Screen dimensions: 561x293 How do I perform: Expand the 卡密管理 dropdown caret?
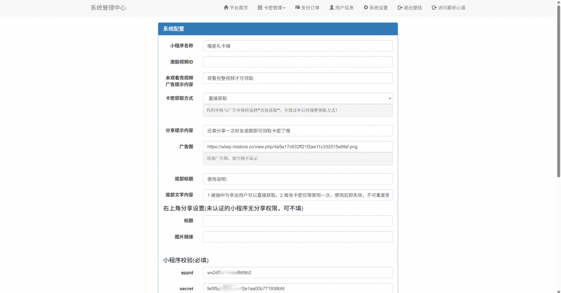pyautogui.click(x=284, y=8)
